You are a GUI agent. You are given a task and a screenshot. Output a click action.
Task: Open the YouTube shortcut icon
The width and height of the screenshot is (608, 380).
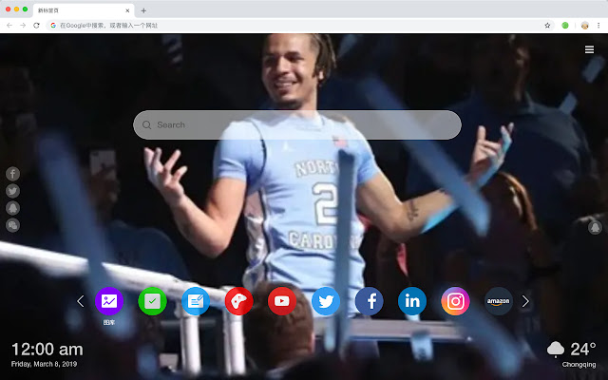click(282, 301)
